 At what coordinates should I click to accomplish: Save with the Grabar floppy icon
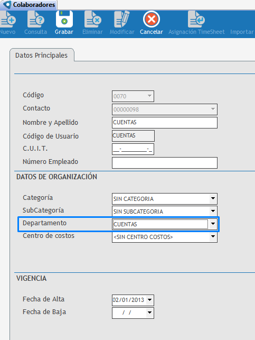coord(64,20)
